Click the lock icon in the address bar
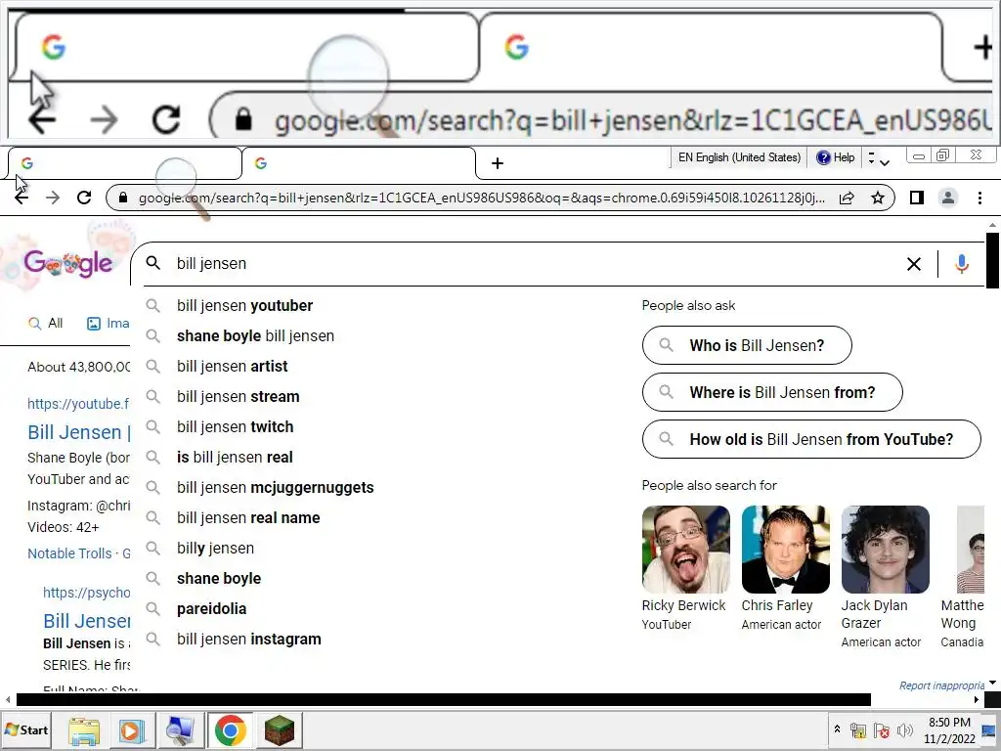 coord(123,198)
